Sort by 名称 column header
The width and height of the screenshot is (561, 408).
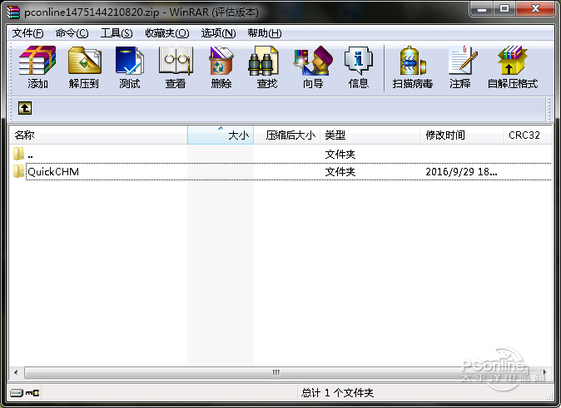tap(98, 135)
